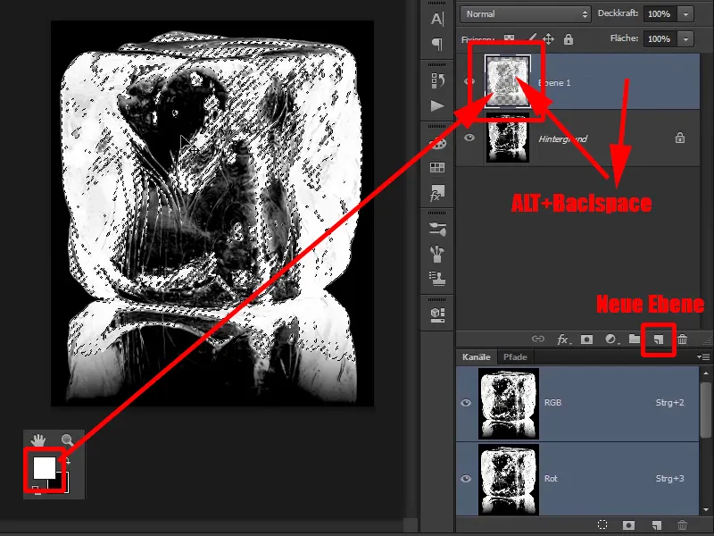Toggle Rot channel visibility eye

pyautogui.click(x=466, y=479)
